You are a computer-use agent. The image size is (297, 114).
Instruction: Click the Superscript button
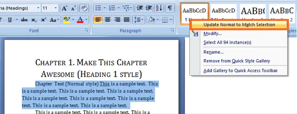[x=44, y=20]
